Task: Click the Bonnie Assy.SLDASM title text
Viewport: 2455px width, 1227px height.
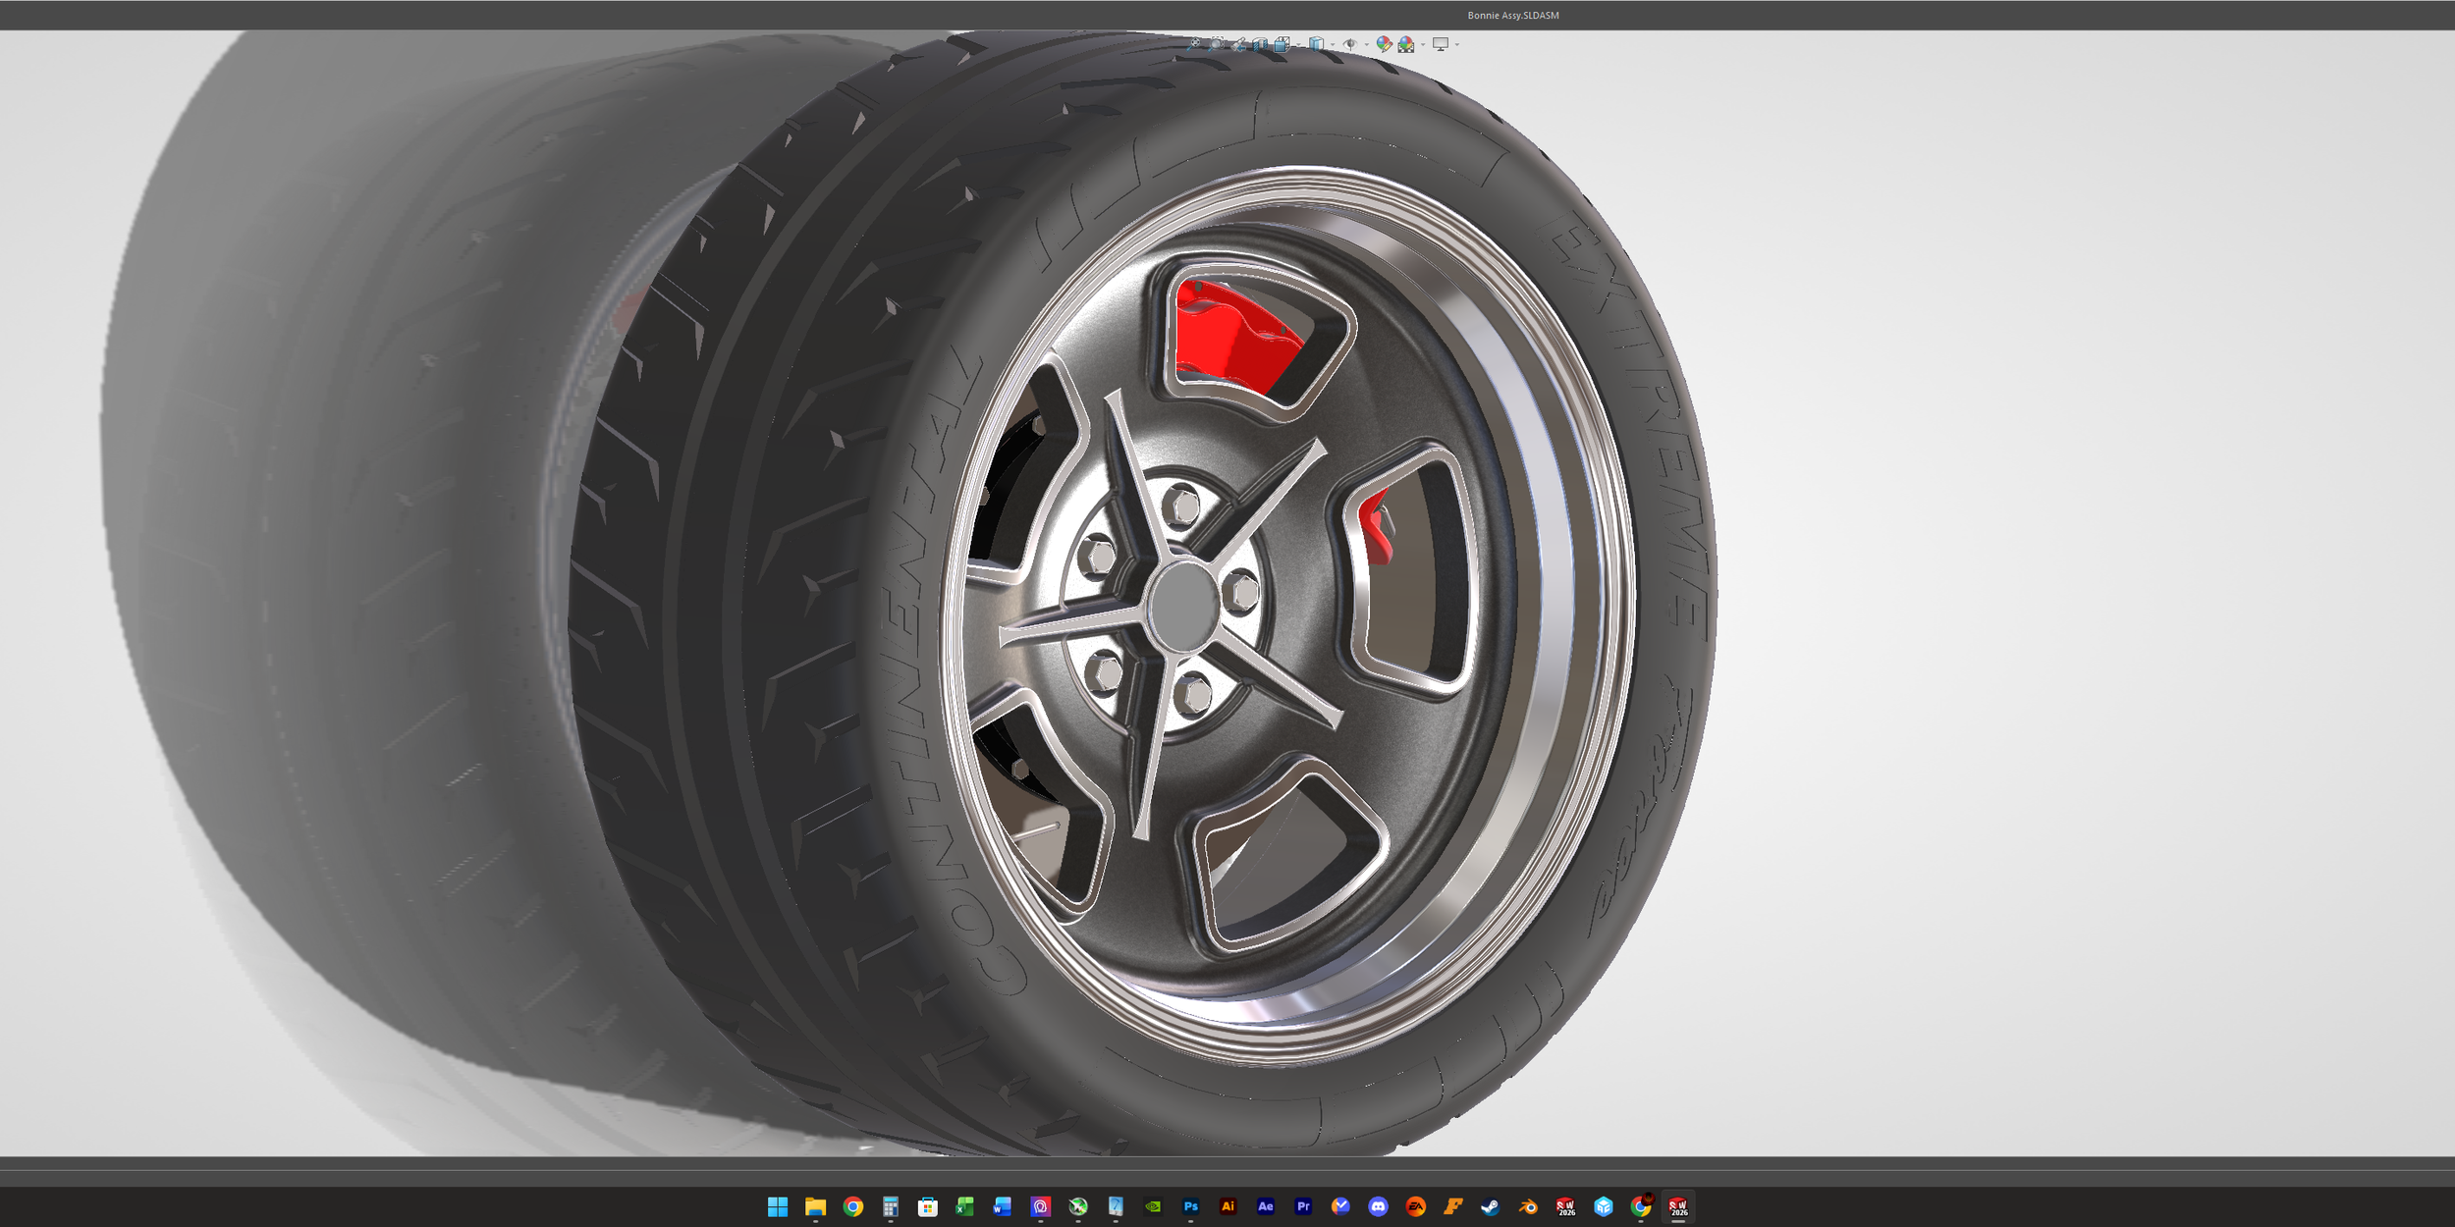Action: [1513, 16]
